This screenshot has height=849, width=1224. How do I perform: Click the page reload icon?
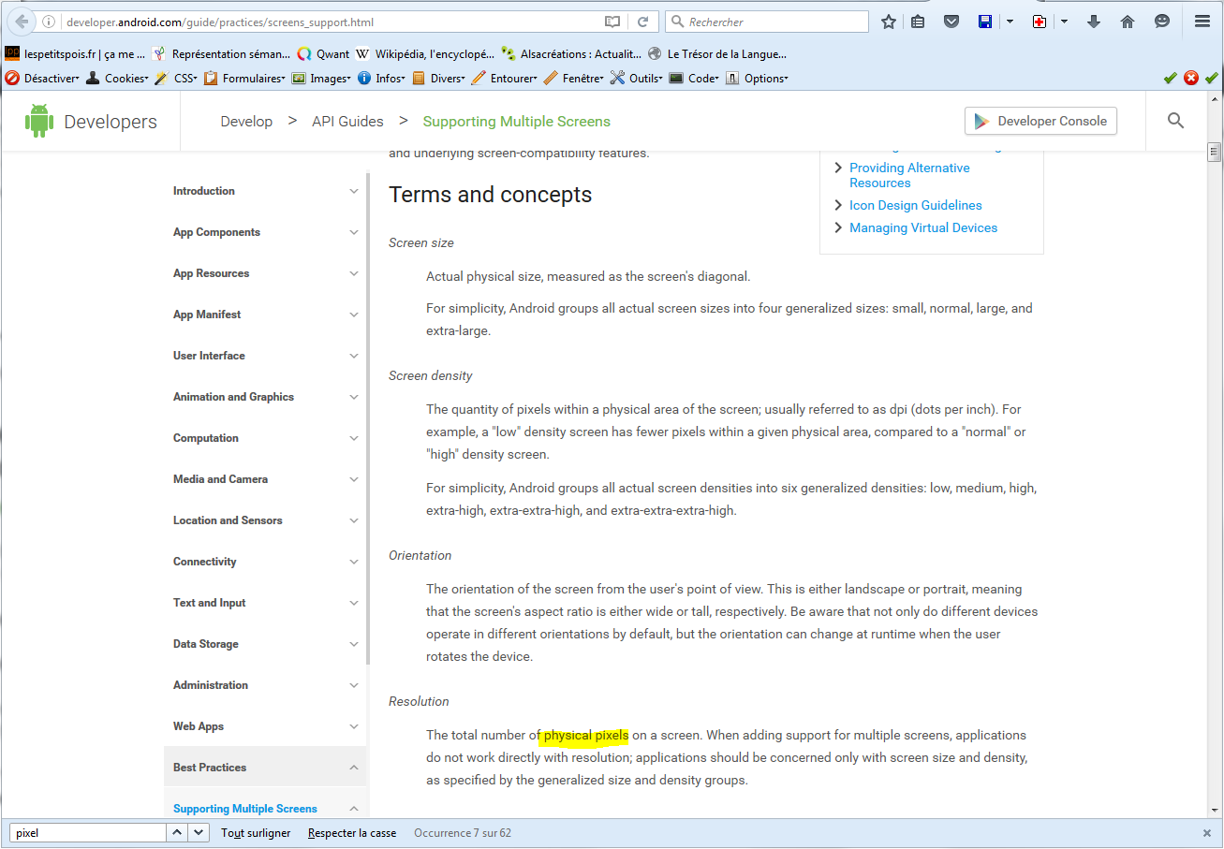coord(642,22)
